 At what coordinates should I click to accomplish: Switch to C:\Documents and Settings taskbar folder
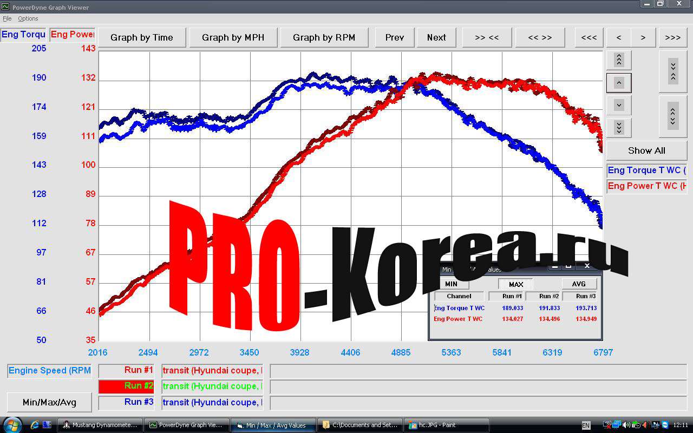361,425
